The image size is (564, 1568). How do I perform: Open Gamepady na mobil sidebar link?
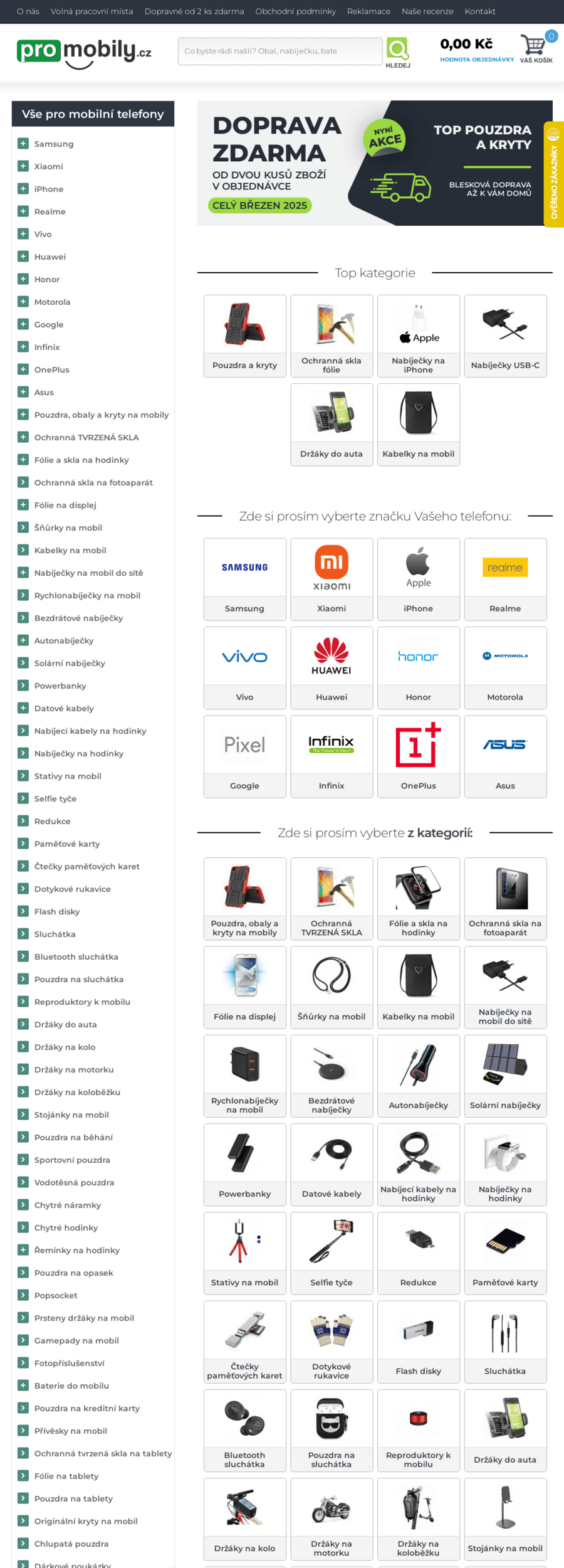pos(76,1340)
